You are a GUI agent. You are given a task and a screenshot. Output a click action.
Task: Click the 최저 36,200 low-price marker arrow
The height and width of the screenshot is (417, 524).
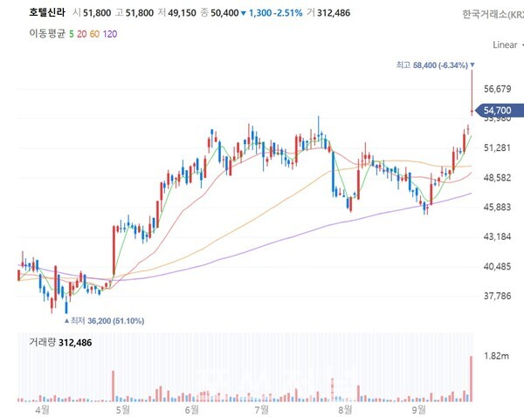(68, 321)
